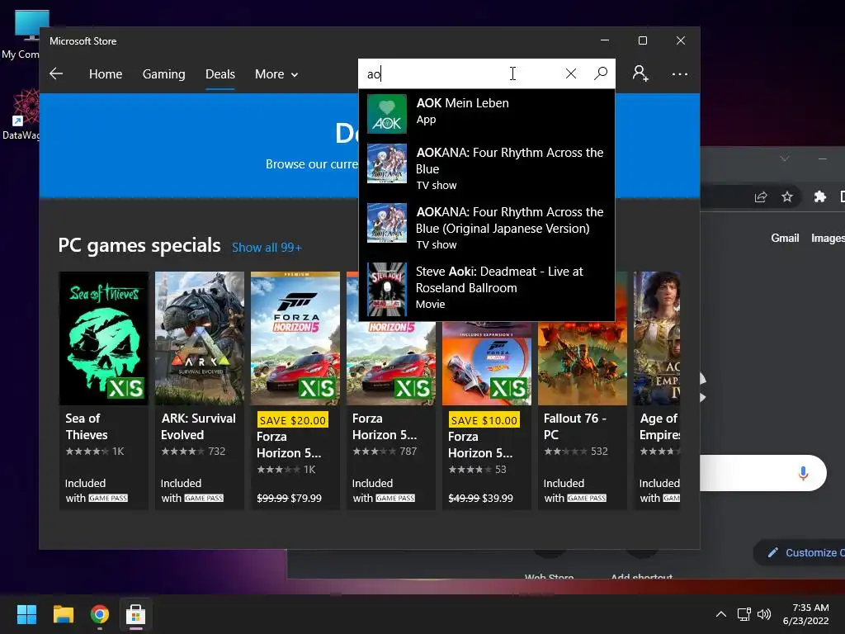Click the Gmail link in Chrome
Image resolution: width=845 pixels, height=634 pixels.
tap(785, 238)
